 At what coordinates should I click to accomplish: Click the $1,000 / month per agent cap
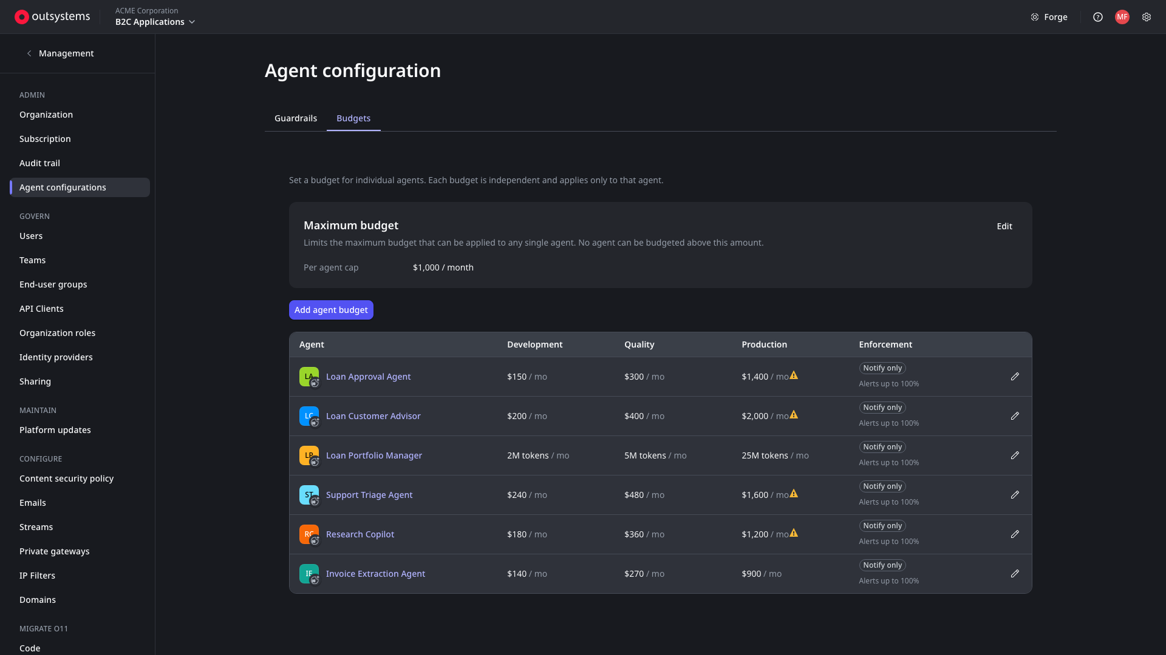click(443, 267)
